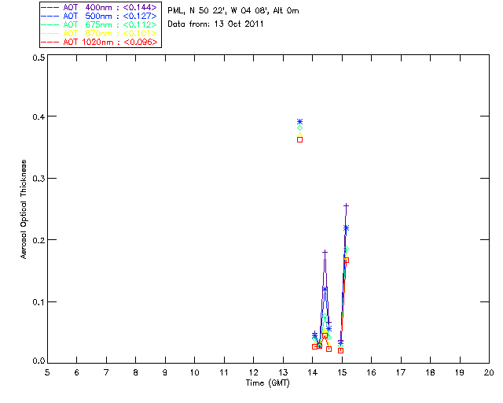Image resolution: width=503 pixels, height=403 pixels.
Task: Click the blue dashed line sample for 500nm
Action: 50,16
